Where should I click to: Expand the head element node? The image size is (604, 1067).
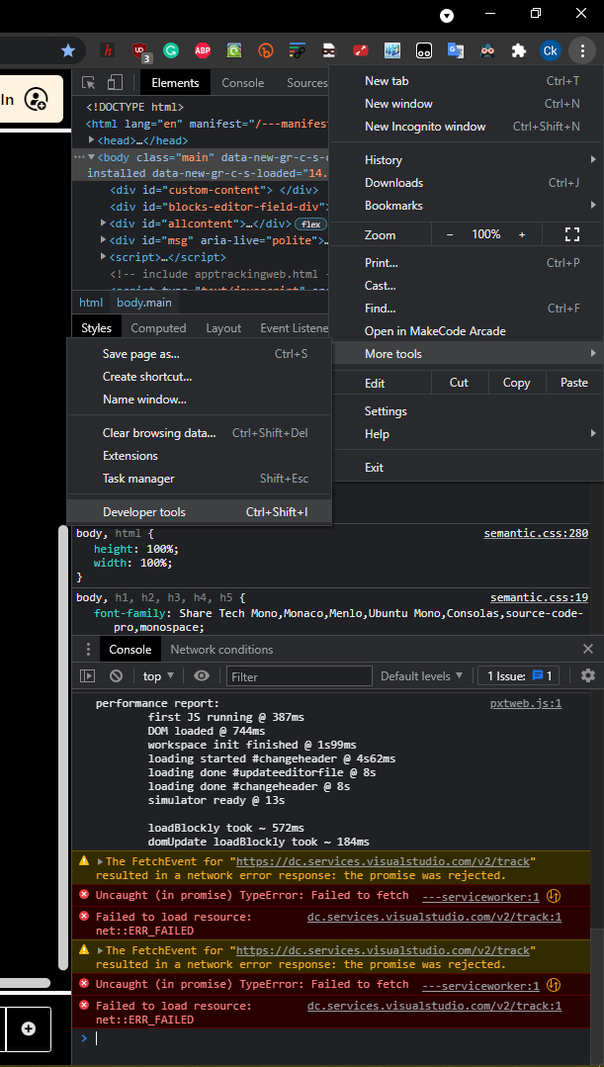click(x=92, y=140)
